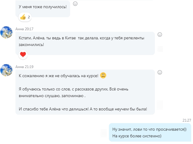Open reaction smiley next to Анна's 21:19 message
Screen dimensions: 193x144
(x=160, y=72)
